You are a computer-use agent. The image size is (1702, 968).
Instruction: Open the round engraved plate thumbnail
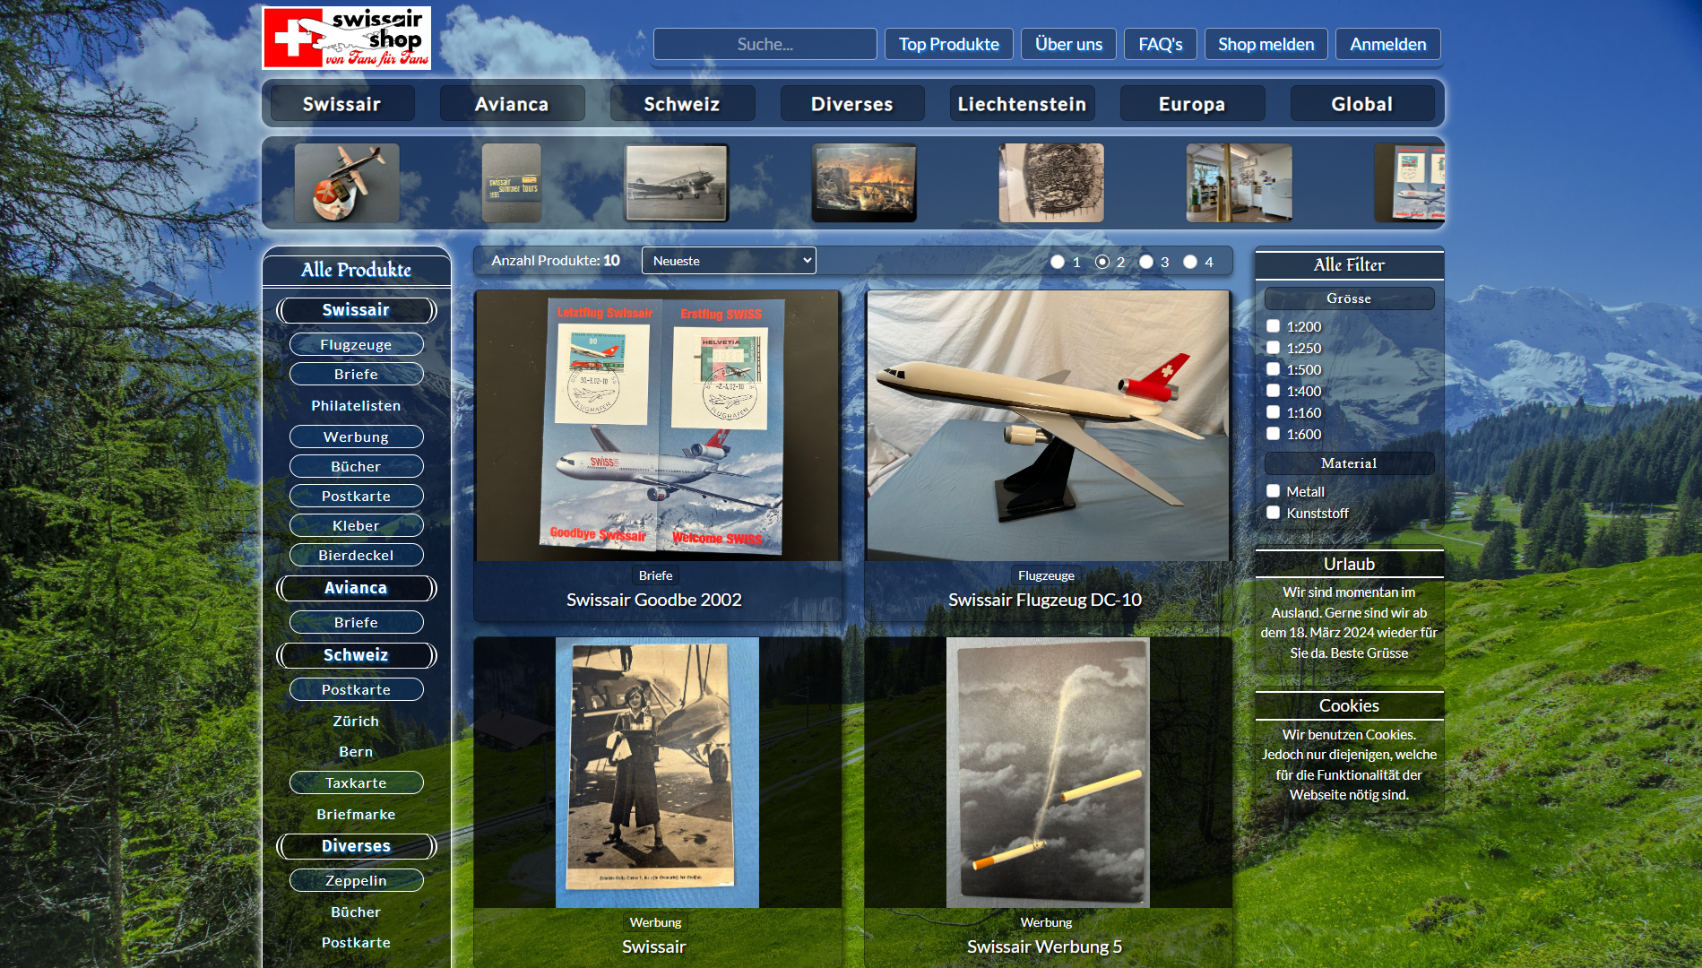tap(1051, 183)
